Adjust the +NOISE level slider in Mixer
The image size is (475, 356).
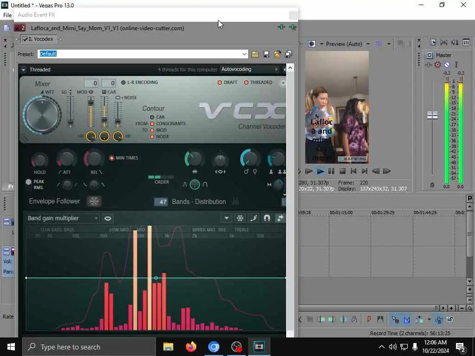pyautogui.click(x=118, y=122)
